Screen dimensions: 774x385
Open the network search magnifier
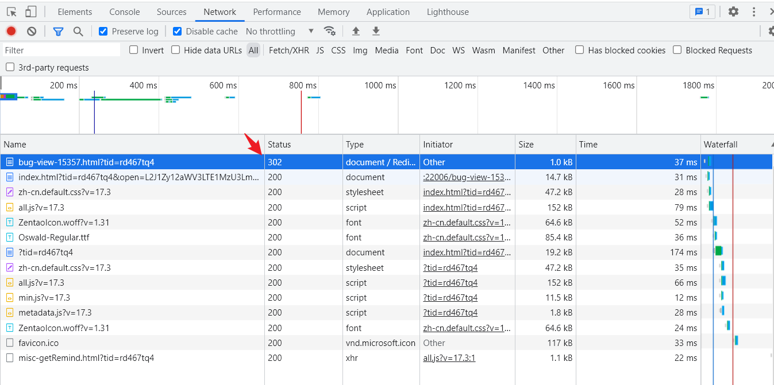(78, 32)
